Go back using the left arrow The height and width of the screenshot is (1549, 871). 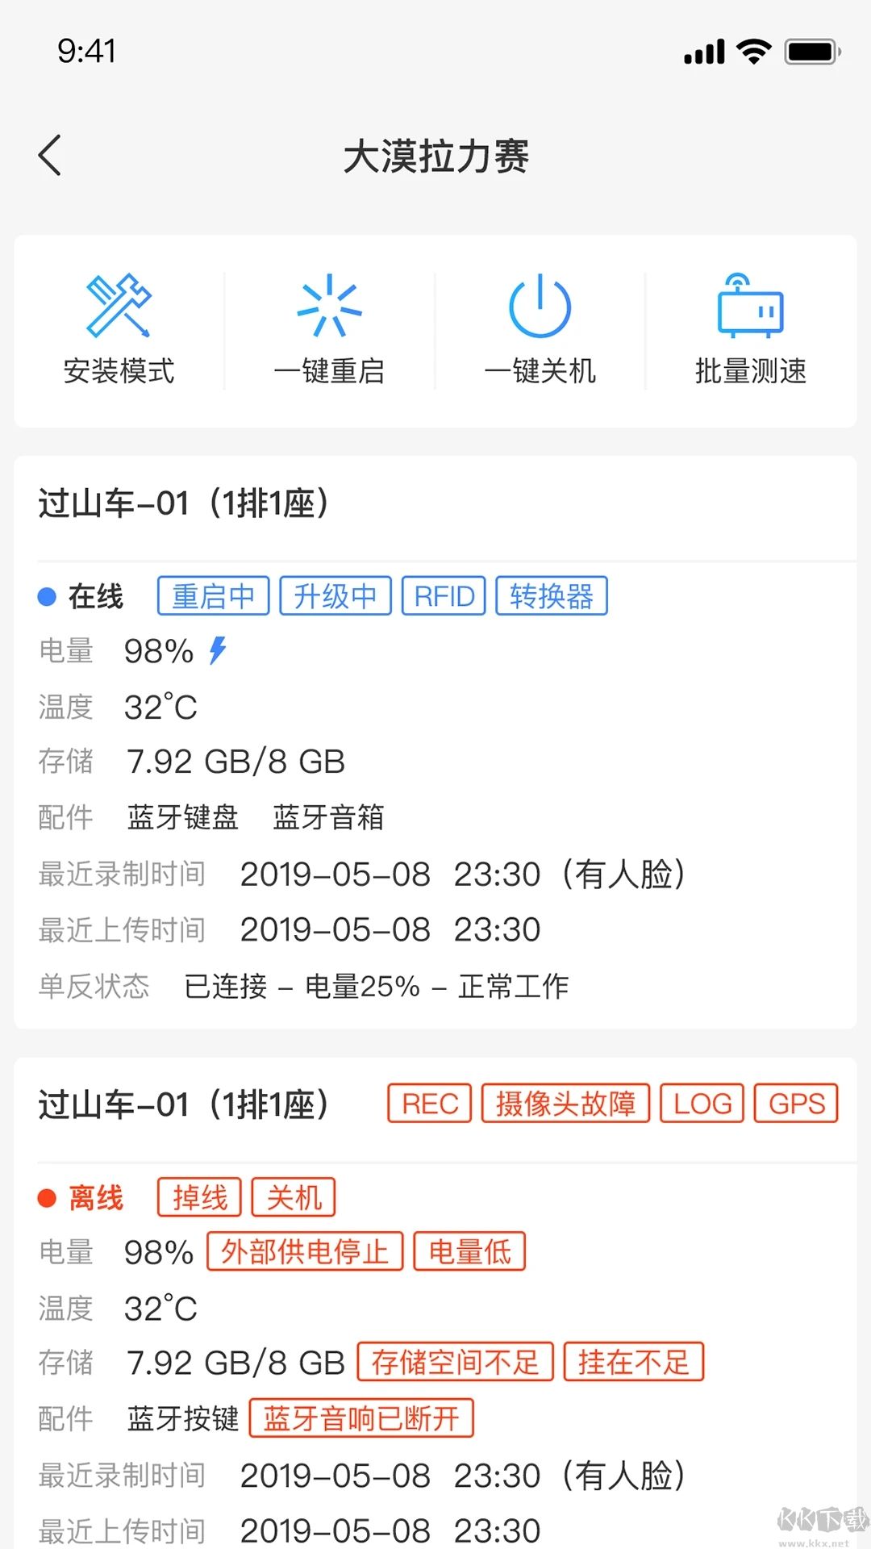click(51, 154)
